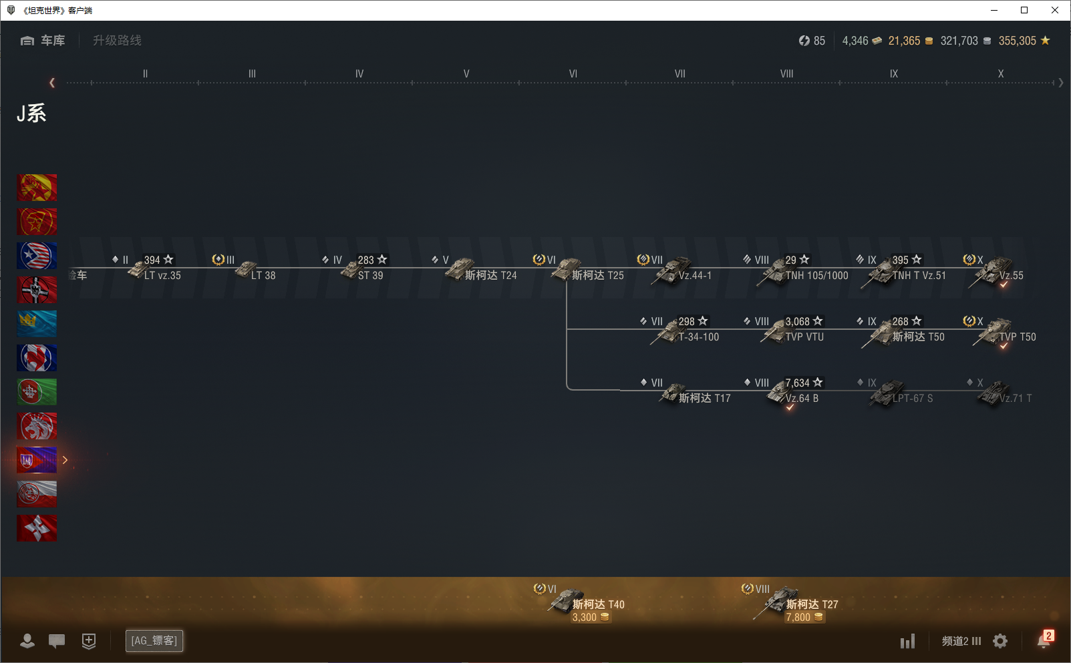The height and width of the screenshot is (663, 1071).
Task: Select the red flag with yellow stars
Action: (37, 188)
